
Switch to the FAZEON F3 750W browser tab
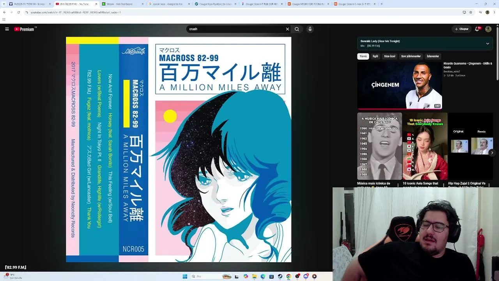click(30, 4)
